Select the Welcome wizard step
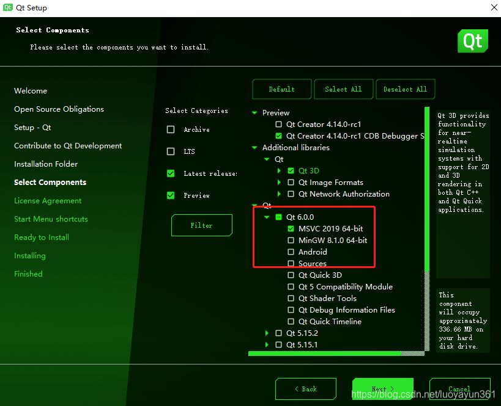Screen dimensions: 501x406 (31, 91)
